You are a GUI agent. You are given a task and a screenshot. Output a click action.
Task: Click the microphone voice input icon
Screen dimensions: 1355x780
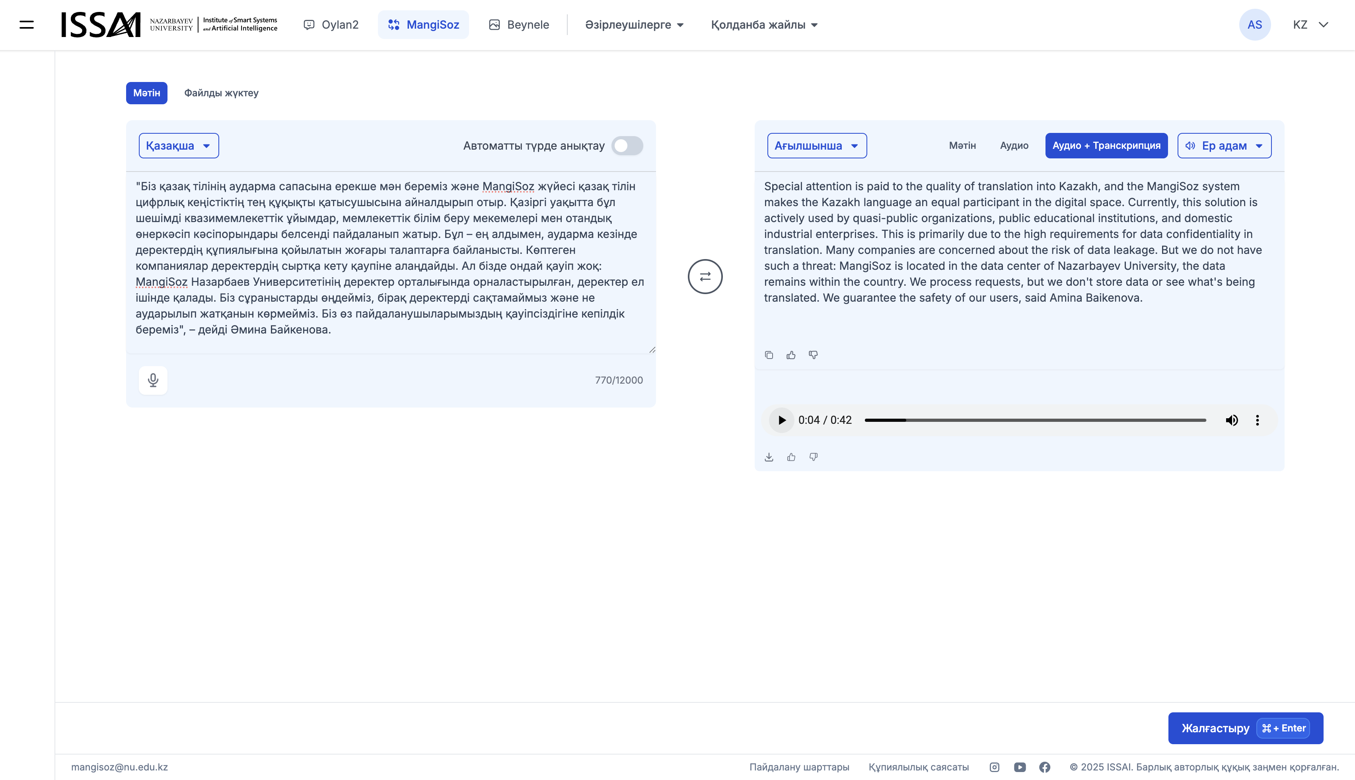point(153,380)
